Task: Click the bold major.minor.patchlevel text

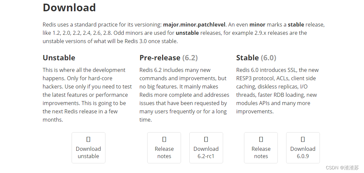Action: pyautogui.click(x=194, y=25)
